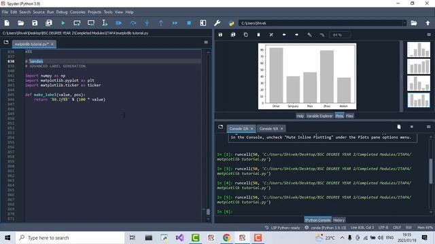This screenshot has width=435, height=244.
Task: Click conda Python 3.9.13 status entry
Action: (x=326, y=228)
